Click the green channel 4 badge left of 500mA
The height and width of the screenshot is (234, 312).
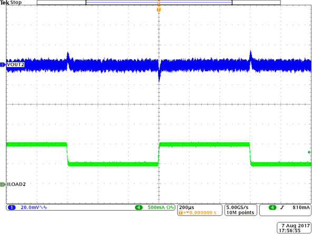click(139, 208)
